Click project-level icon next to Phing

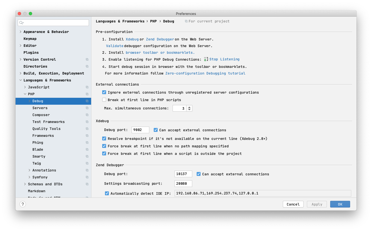coord(87,143)
